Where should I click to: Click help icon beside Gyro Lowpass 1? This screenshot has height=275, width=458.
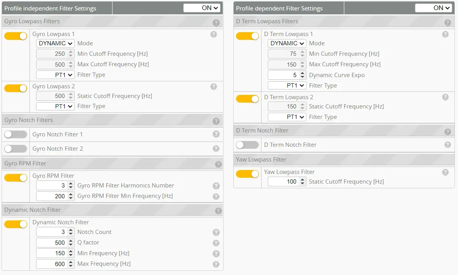click(x=214, y=34)
